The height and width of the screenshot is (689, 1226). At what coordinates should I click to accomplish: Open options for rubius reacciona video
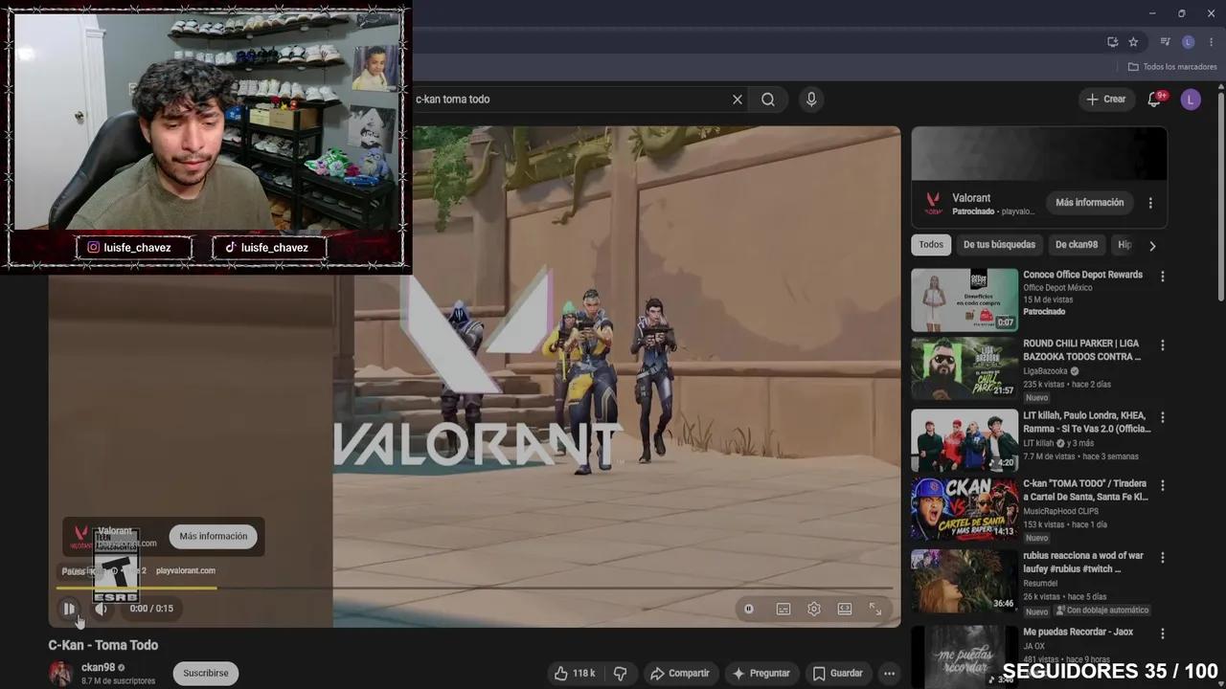pyautogui.click(x=1163, y=557)
